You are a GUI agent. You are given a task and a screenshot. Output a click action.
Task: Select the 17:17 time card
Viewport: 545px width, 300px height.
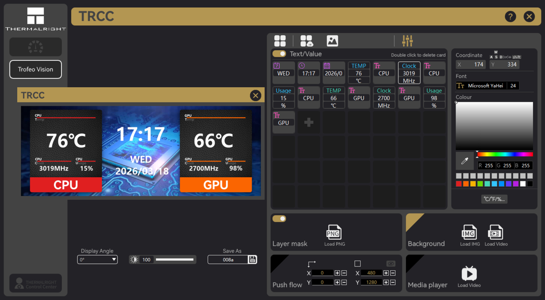[309, 73]
